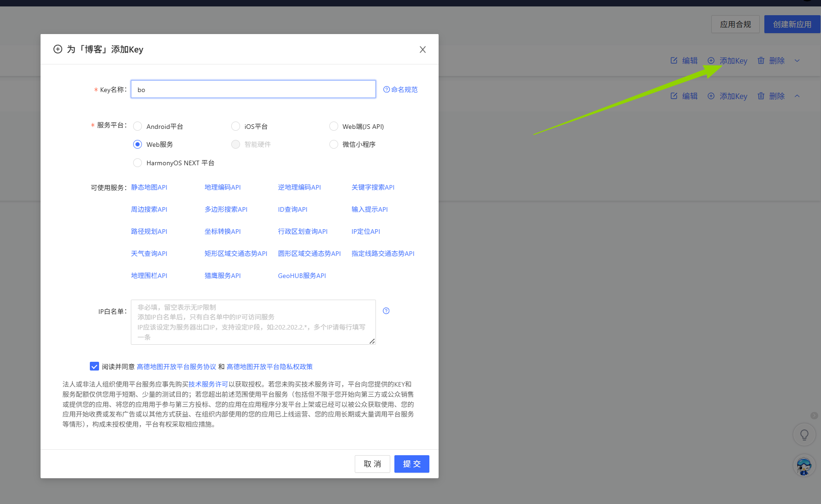Uncheck the 阅读并同意 agreement checkbox
Viewport: 821px width, 504px height.
tap(94, 366)
